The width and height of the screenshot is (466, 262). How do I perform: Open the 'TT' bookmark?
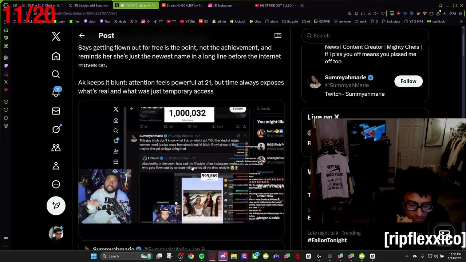coord(158,21)
